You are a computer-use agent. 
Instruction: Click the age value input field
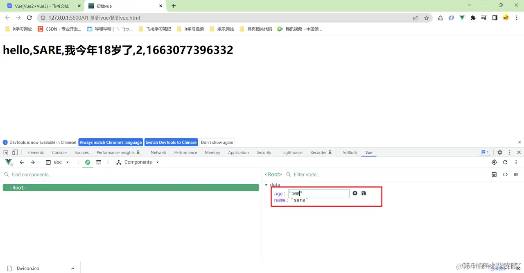click(x=318, y=193)
